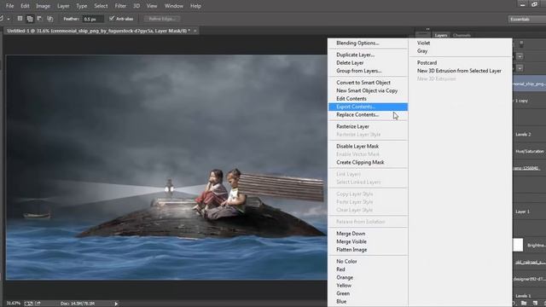This screenshot has height=307, width=546.
Task: Click the status bar share/export icon
Action: [x=38, y=304]
